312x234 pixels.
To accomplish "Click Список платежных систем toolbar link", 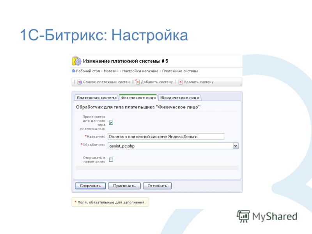I will pos(106,82).
